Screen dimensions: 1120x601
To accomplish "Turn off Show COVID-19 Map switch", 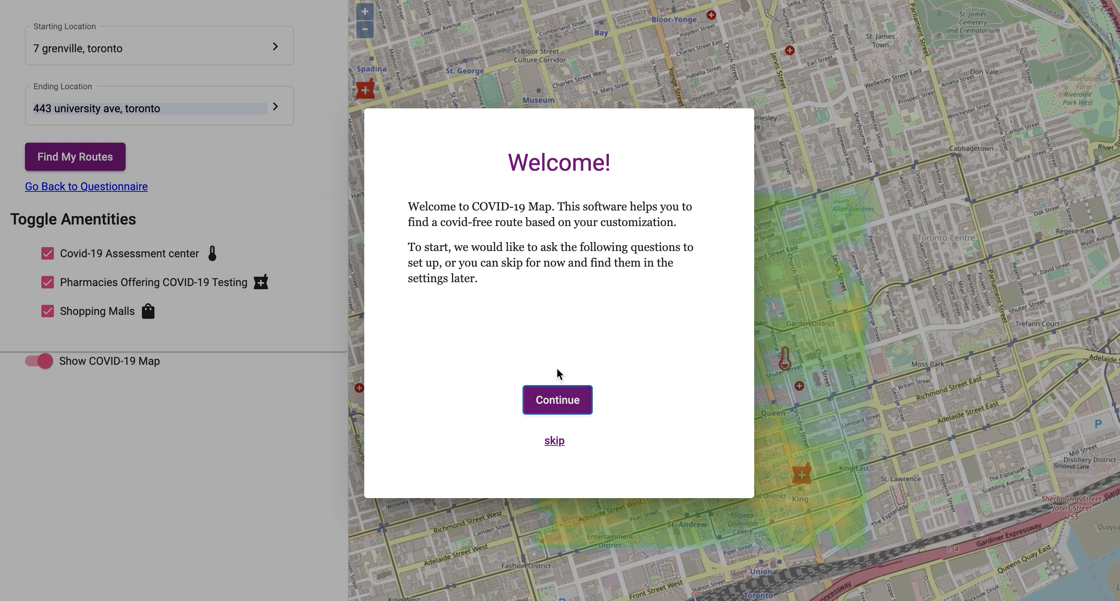I will (x=39, y=361).
